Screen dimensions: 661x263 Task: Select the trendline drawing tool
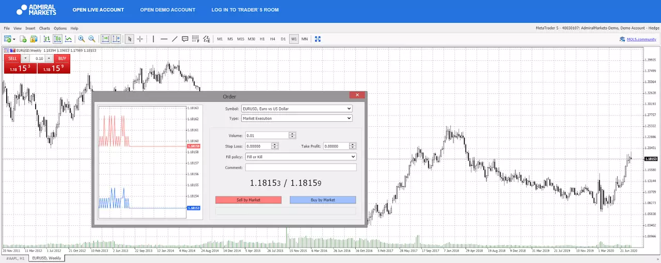click(x=175, y=39)
